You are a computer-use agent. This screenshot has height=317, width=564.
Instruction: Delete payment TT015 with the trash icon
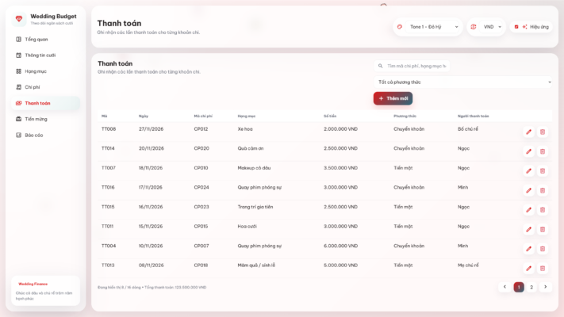tap(543, 210)
